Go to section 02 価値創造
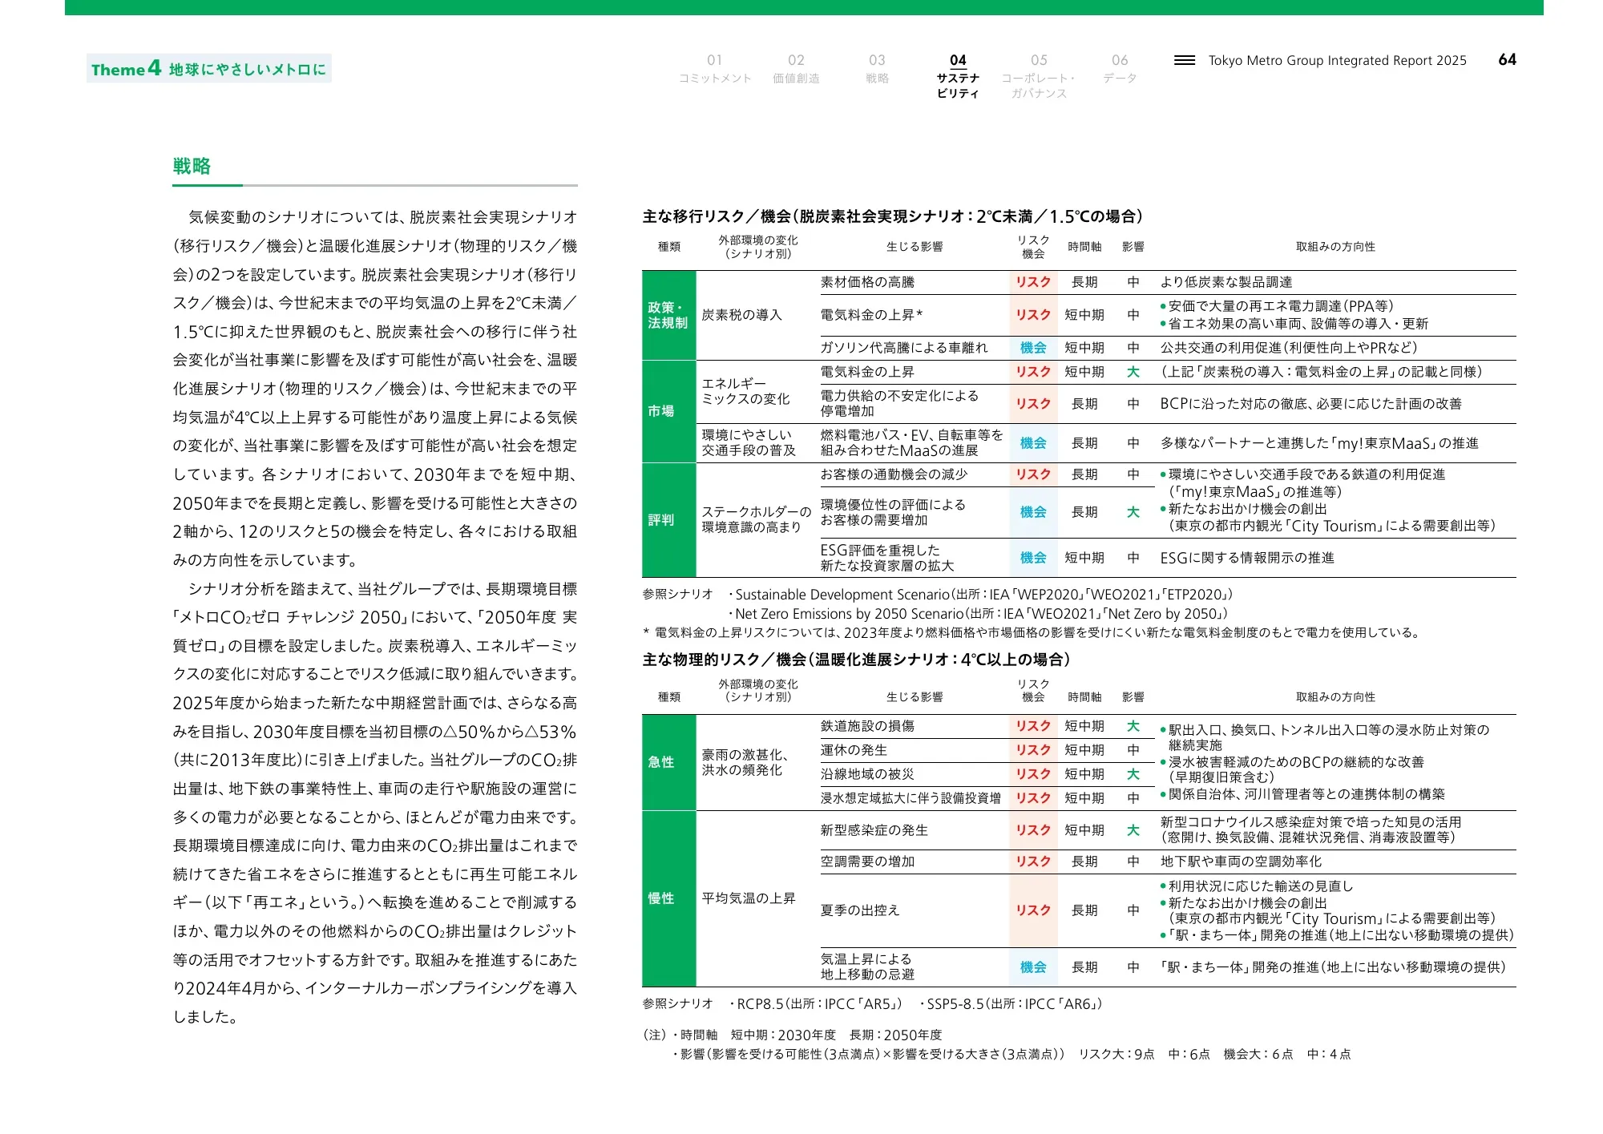This screenshot has height=1134, width=1603. pos(796,69)
